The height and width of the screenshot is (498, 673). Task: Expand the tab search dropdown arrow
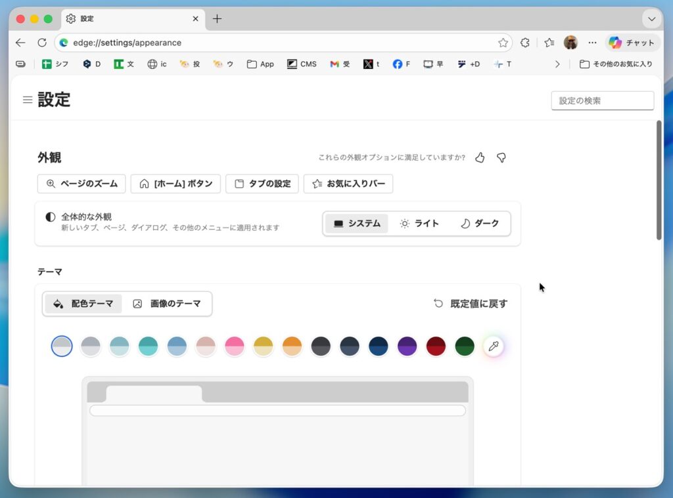[651, 19]
